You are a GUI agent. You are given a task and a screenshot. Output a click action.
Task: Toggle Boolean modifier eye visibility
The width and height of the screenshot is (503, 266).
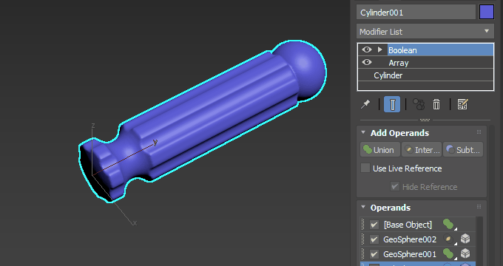coord(367,50)
